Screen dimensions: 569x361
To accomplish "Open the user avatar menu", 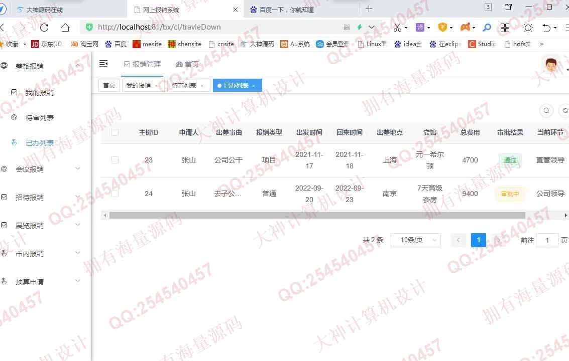I will [x=551, y=65].
